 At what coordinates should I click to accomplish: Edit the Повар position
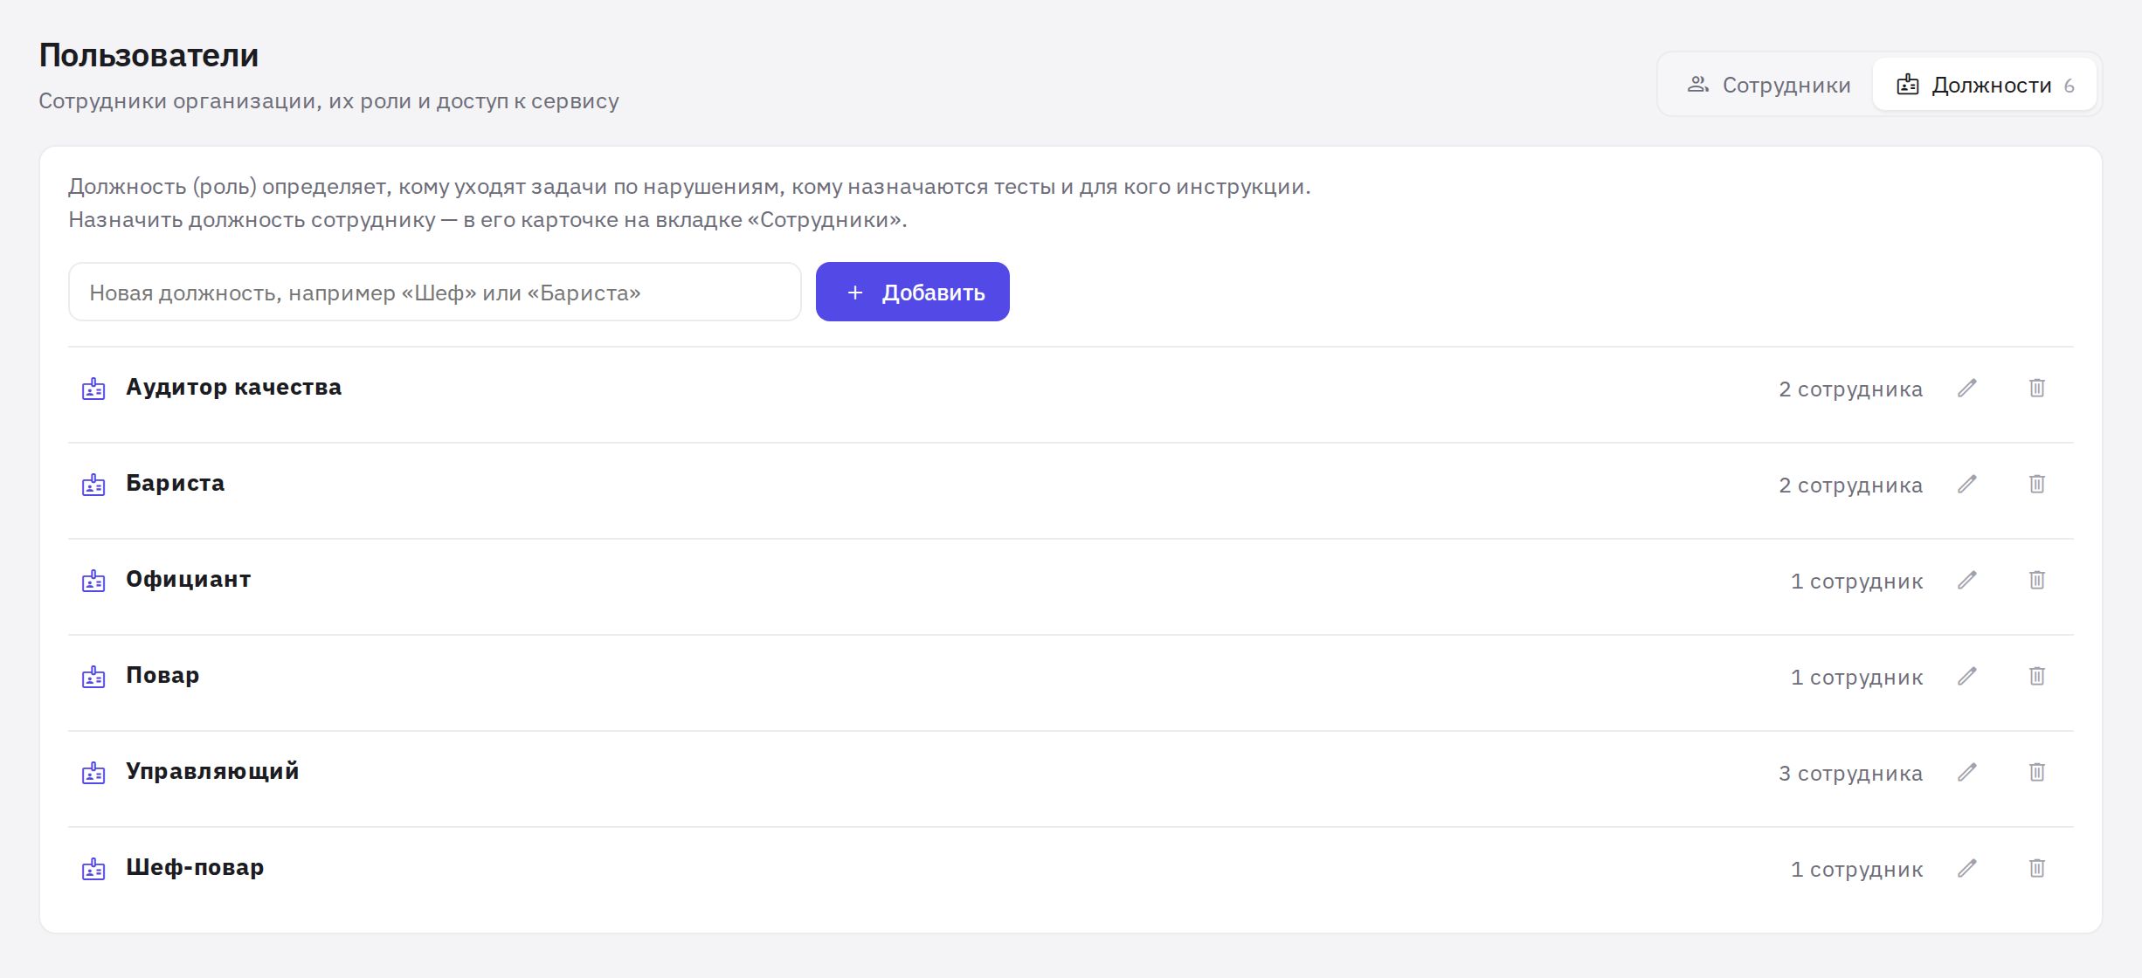(x=1966, y=676)
